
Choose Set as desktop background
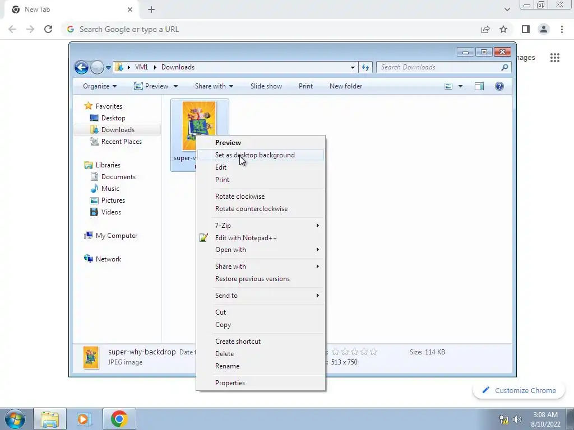pyautogui.click(x=261, y=155)
